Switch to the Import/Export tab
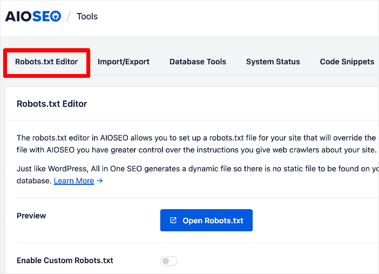The width and height of the screenshot is (379, 274). [x=124, y=62]
